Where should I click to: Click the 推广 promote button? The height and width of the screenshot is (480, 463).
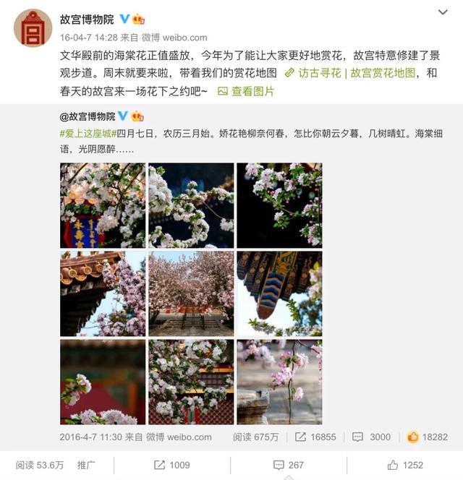(86, 466)
